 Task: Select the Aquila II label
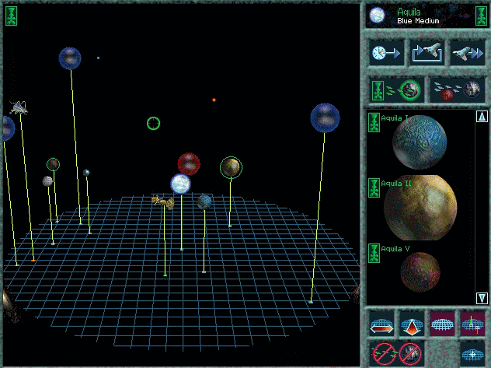[396, 184]
